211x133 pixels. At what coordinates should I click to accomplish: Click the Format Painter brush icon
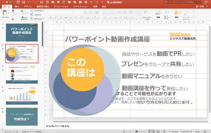[13, 19]
